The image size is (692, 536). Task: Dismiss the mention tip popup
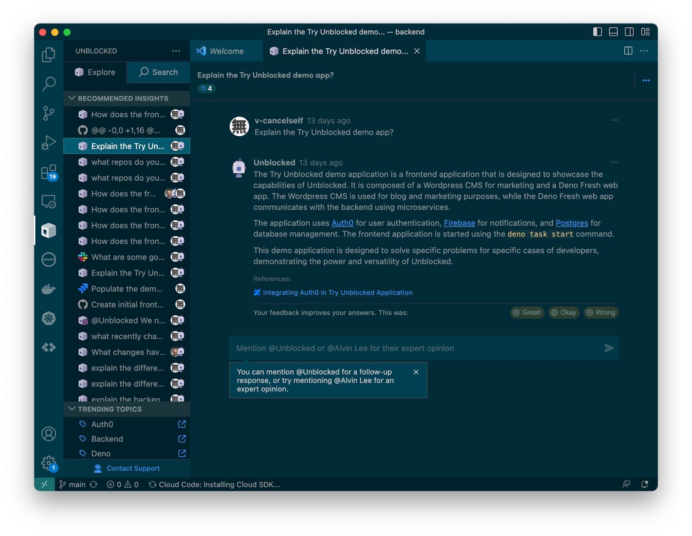click(416, 372)
